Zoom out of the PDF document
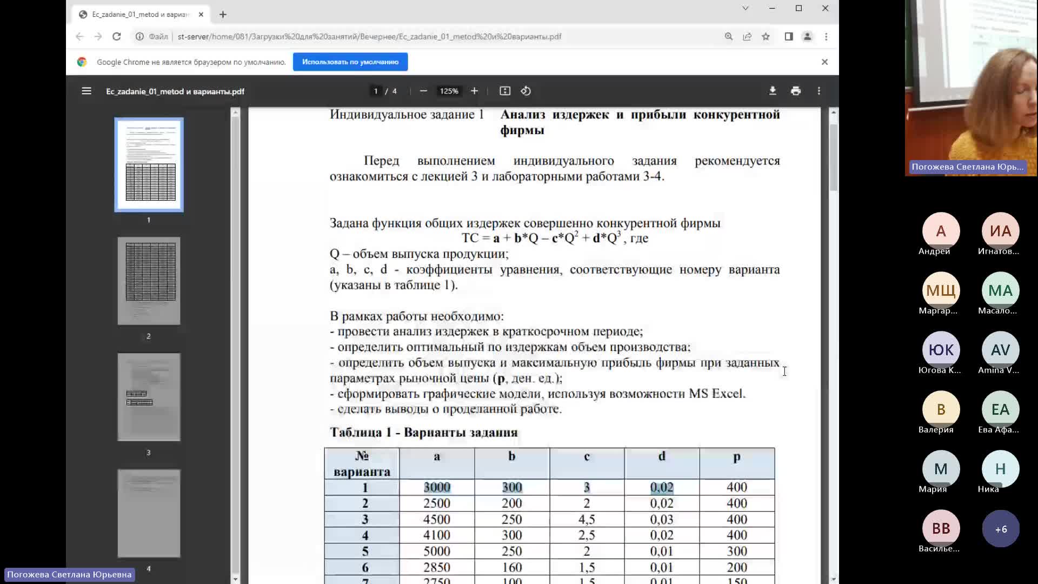Viewport: 1038px width, 584px height. click(x=423, y=91)
